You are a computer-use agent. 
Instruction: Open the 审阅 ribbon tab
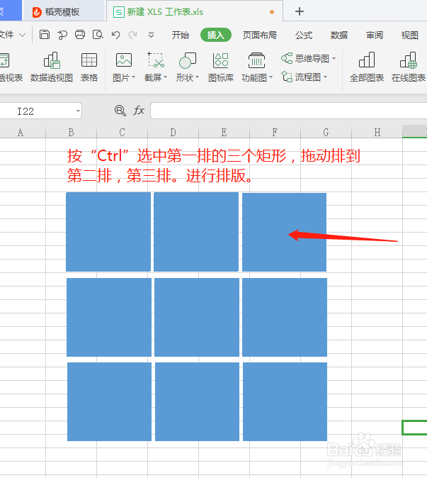pos(375,35)
